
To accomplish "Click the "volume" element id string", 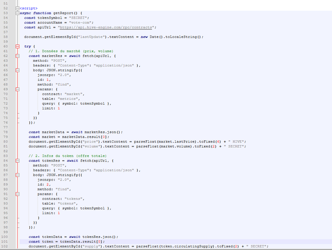I will (92, 146).
